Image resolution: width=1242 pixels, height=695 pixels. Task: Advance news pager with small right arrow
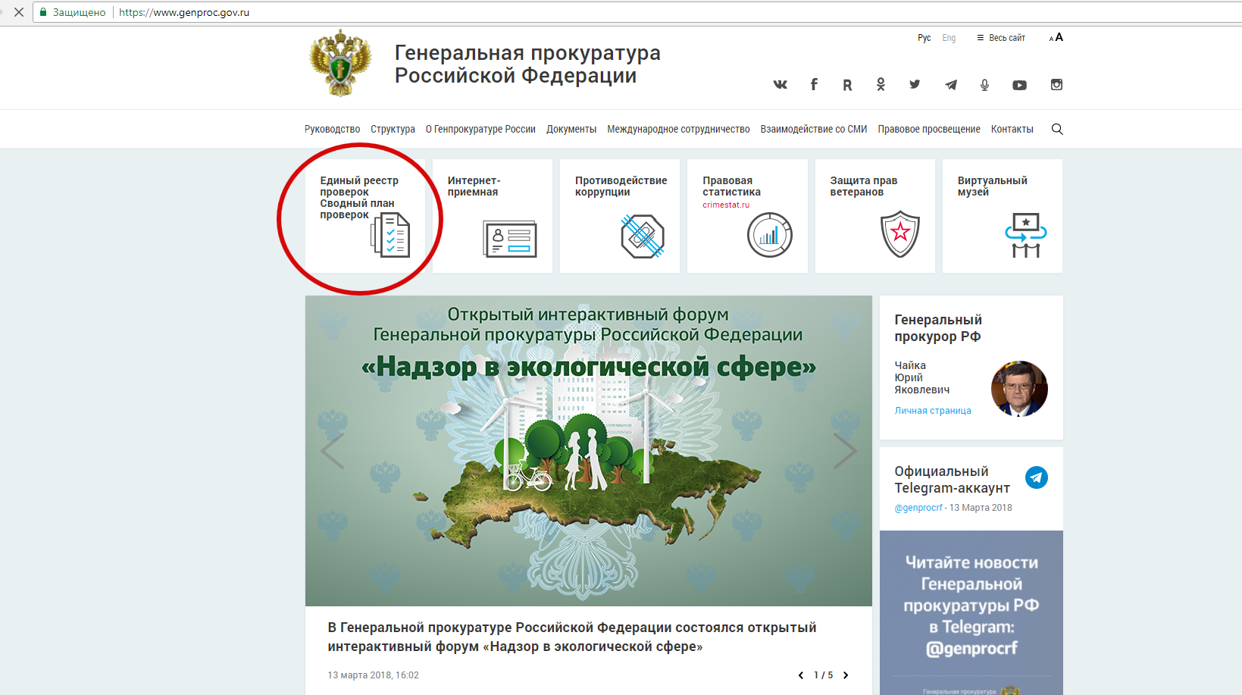coord(846,675)
